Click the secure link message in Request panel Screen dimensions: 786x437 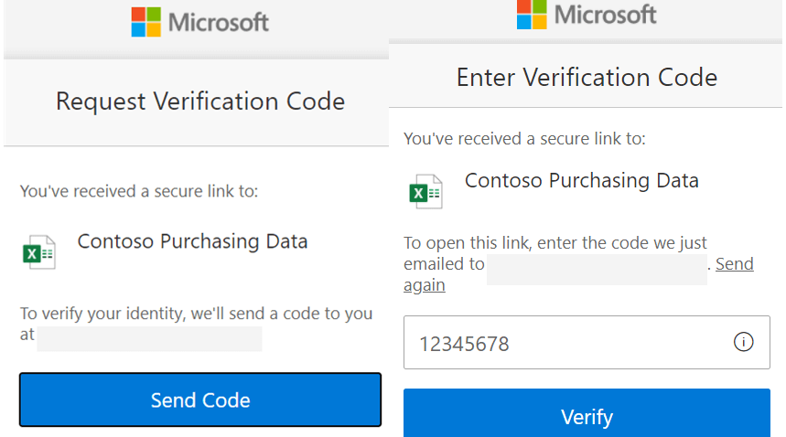click(x=139, y=191)
